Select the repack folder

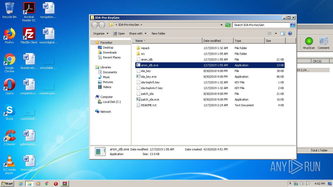coord(210,48)
